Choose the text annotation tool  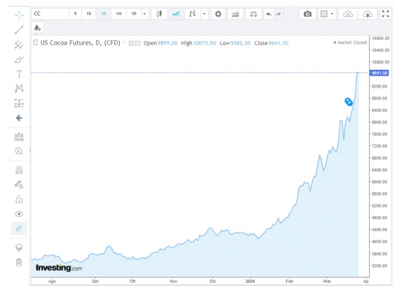19,74
